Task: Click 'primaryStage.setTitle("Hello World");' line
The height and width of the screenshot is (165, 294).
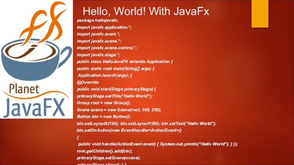Action: point(115,96)
